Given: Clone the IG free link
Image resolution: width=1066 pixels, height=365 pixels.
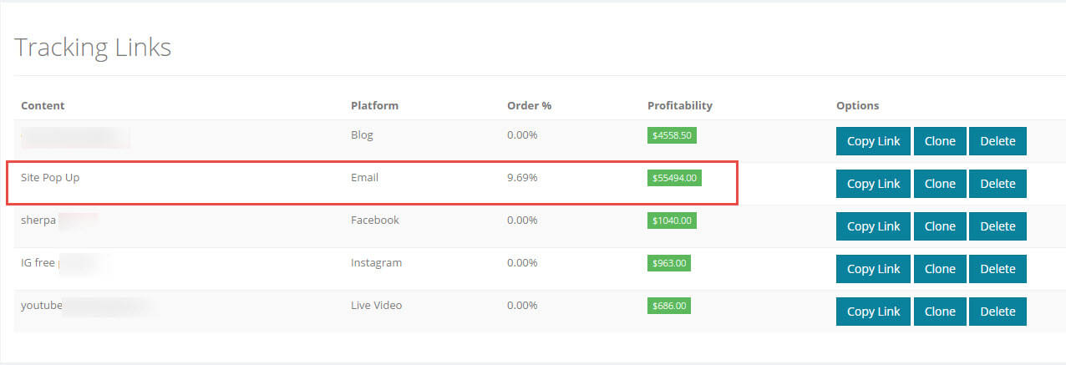Looking at the screenshot, I should pos(940,269).
